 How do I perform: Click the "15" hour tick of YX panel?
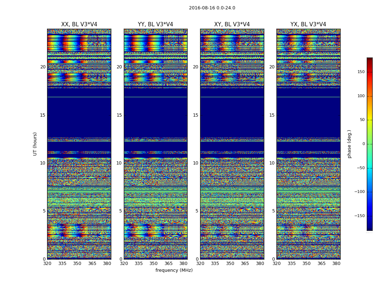pos(272,115)
